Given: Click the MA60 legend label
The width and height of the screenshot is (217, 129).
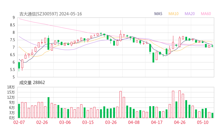Looking at the screenshot, I should pos(206,14).
